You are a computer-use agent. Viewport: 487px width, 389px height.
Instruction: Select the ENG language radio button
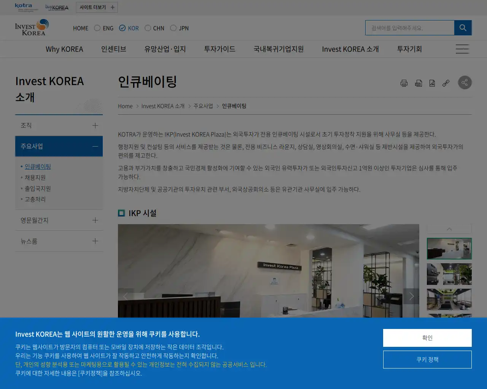coord(97,28)
